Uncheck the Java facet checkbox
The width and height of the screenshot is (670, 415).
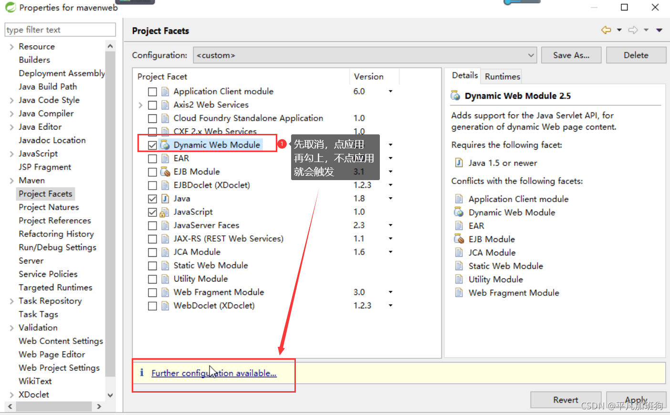click(153, 198)
